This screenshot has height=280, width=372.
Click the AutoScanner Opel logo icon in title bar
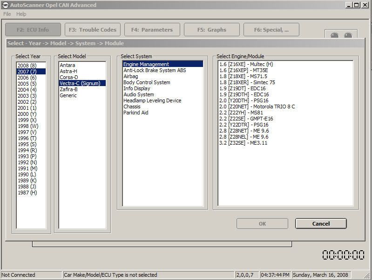(5, 5)
